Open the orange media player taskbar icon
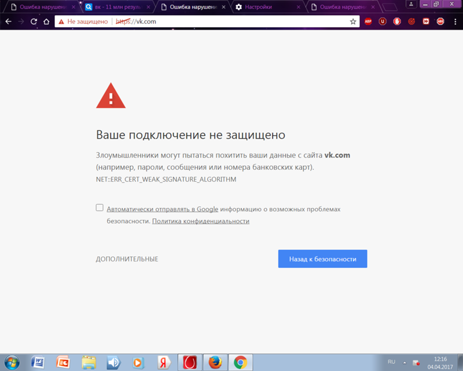463x371 pixels. [138, 362]
